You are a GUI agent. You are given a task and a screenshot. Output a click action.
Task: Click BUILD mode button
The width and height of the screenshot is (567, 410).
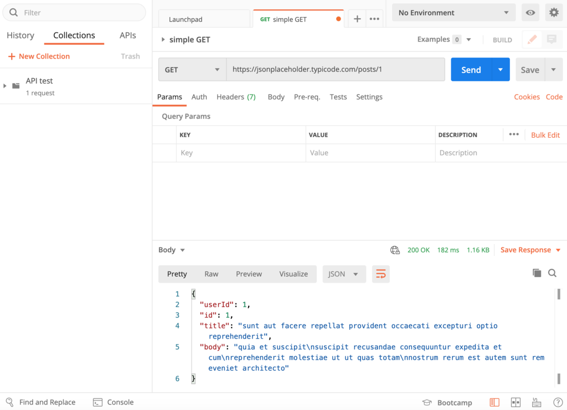tap(502, 40)
